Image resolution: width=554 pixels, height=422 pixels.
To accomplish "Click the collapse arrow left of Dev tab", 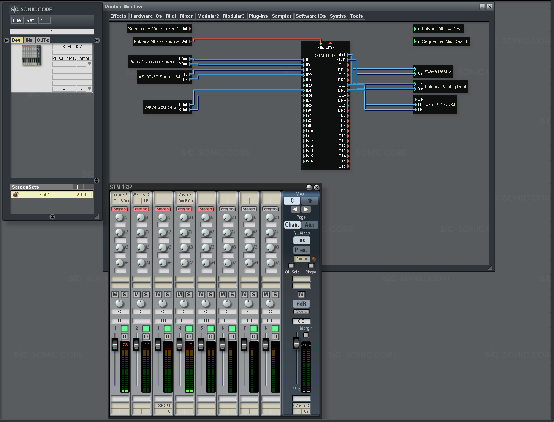I will coord(6,40).
